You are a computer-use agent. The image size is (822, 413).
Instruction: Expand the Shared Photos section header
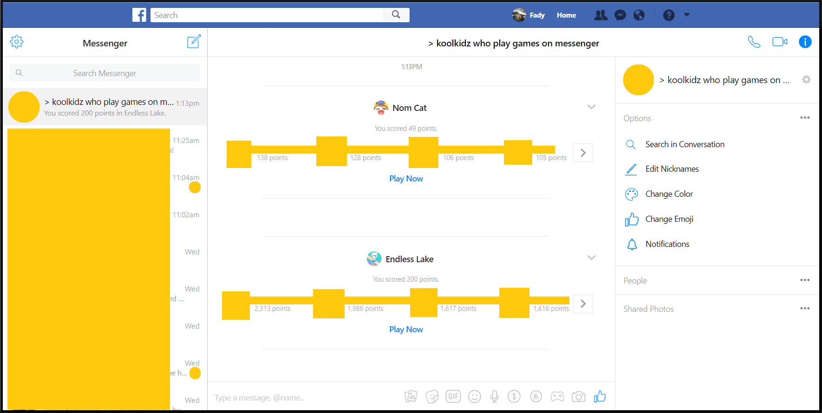pyautogui.click(x=649, y=309)
